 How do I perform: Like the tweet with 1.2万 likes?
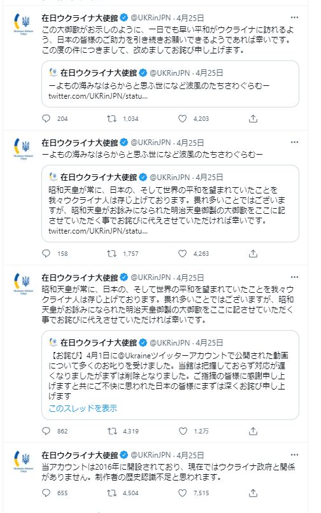183,431
